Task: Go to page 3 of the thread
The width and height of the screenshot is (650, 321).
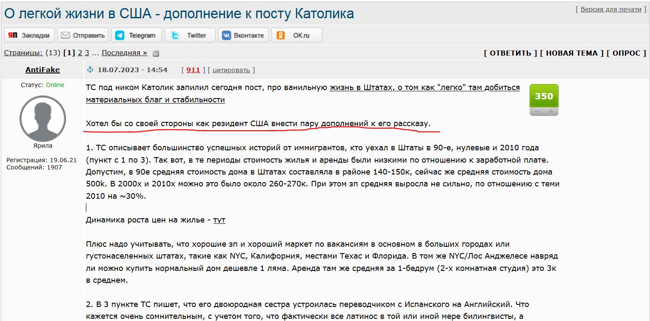Action: 87,53
